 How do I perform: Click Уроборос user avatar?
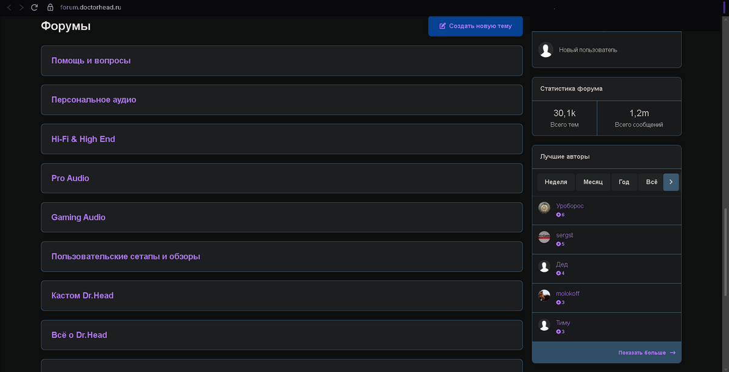pos(544,208)
